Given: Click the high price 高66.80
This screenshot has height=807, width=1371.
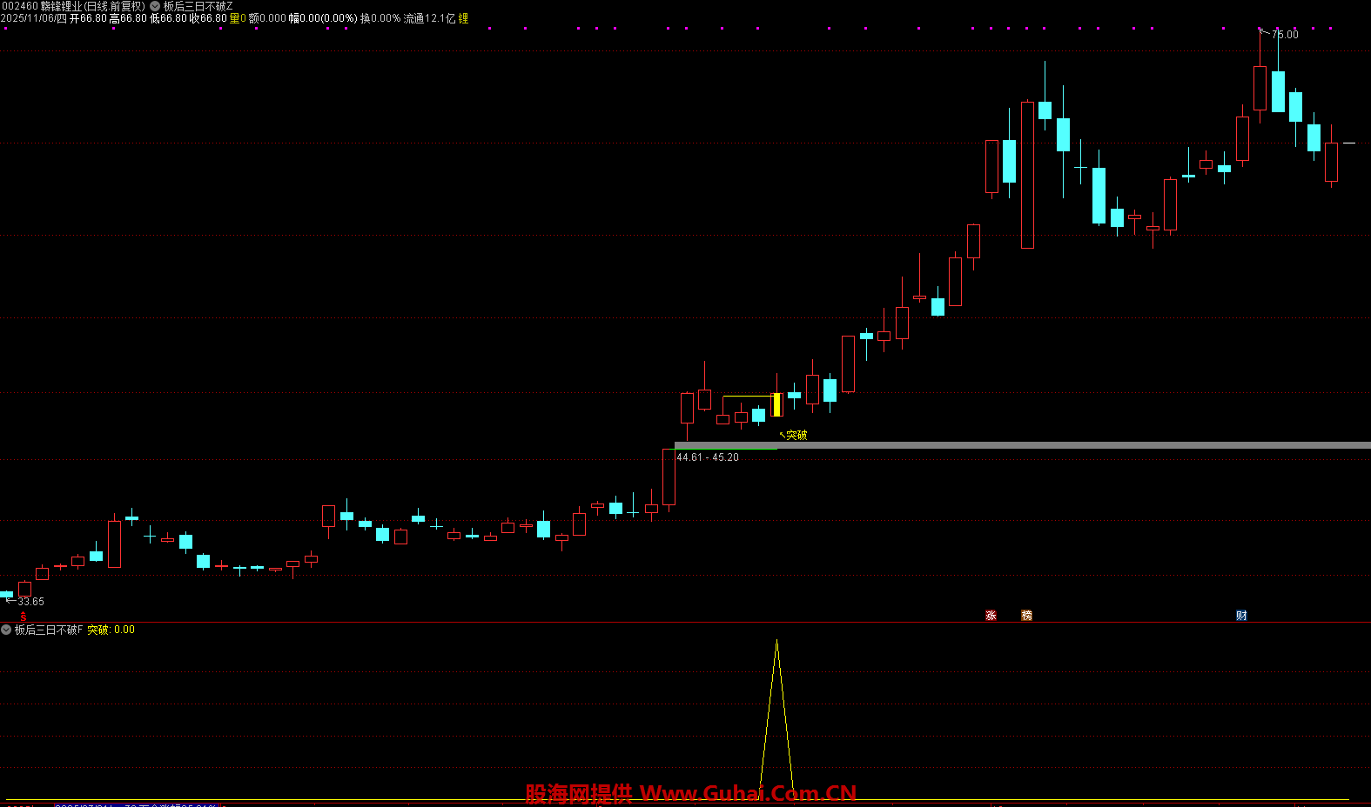Looking at the screenshot, I should click(128, 18).
